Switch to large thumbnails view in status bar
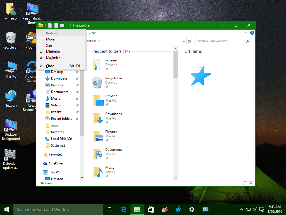The width and height of the screenshot is (286, 215). 251,183
